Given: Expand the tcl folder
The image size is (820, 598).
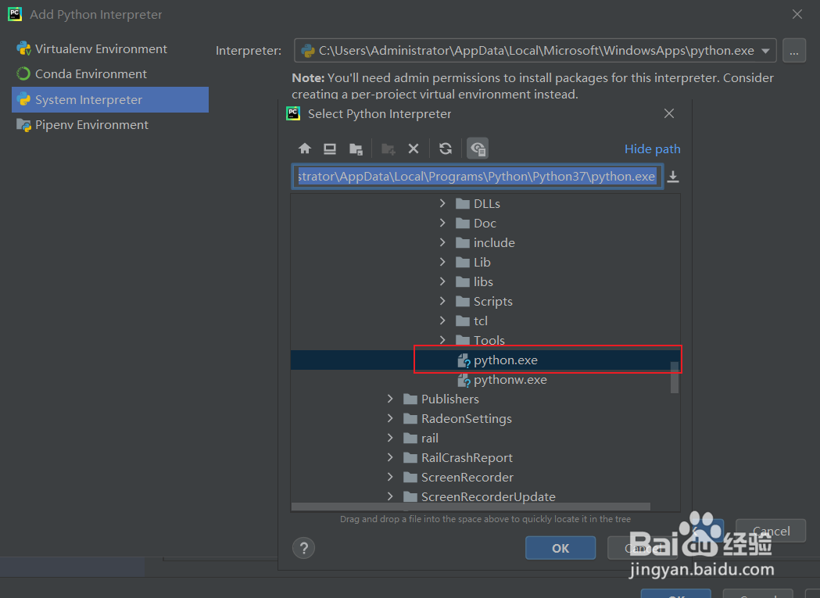Looking at the screenshot, I should (x=442, y=320).
